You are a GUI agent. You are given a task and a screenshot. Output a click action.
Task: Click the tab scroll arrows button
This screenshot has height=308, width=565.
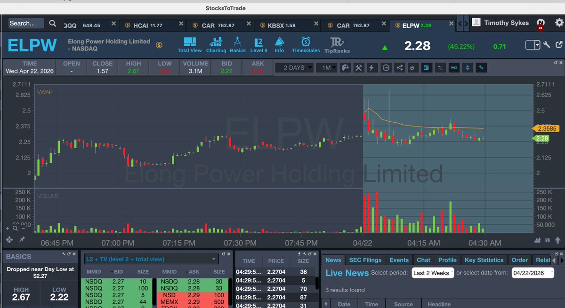(463, 23)
